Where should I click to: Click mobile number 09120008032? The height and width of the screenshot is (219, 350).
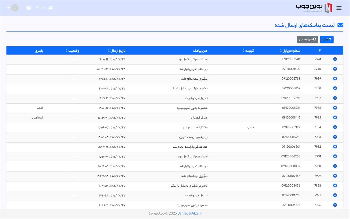291,166
